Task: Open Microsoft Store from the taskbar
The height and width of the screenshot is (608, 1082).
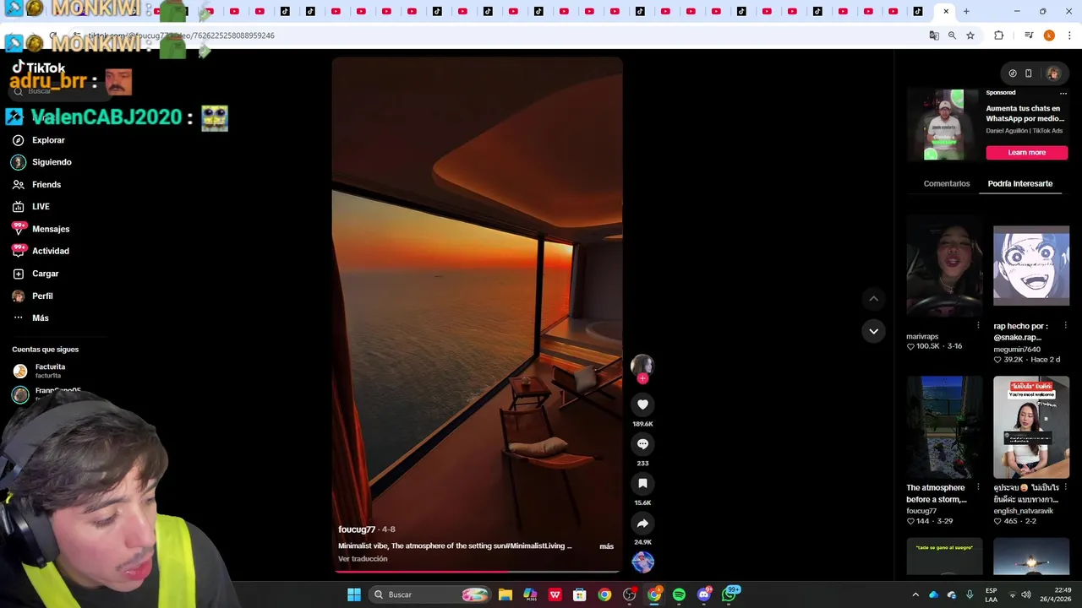Action: tap(580, 594)
